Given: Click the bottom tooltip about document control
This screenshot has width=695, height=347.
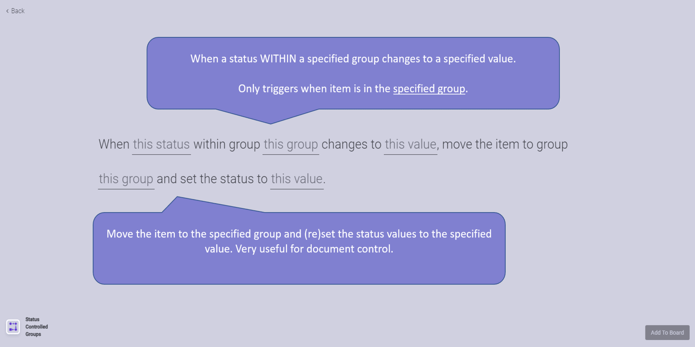Looking at the screenshot, I should [x=299, y=248].
